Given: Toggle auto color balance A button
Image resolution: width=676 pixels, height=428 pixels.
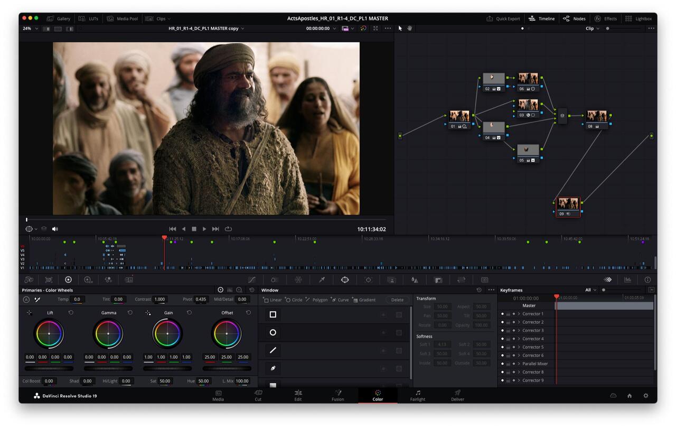Looking at the screenshot, I should point(26,300).
